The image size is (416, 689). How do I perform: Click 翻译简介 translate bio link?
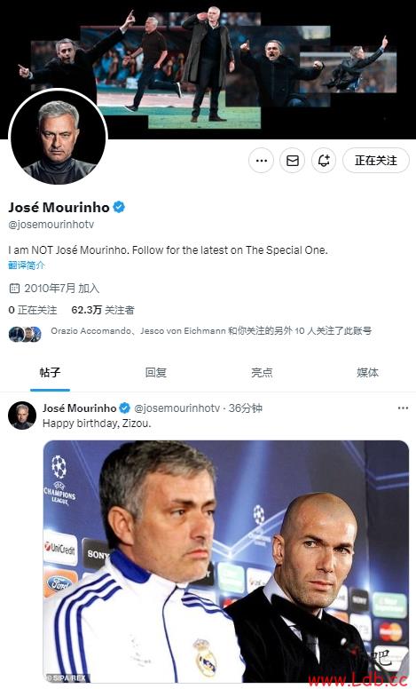point(27,265)
